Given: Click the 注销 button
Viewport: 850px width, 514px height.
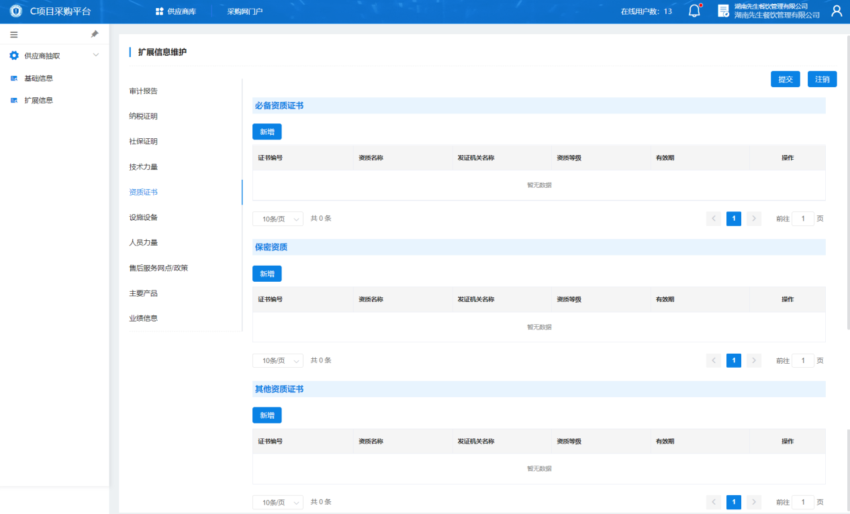Looking at the screenshot, I should point(822,79).
